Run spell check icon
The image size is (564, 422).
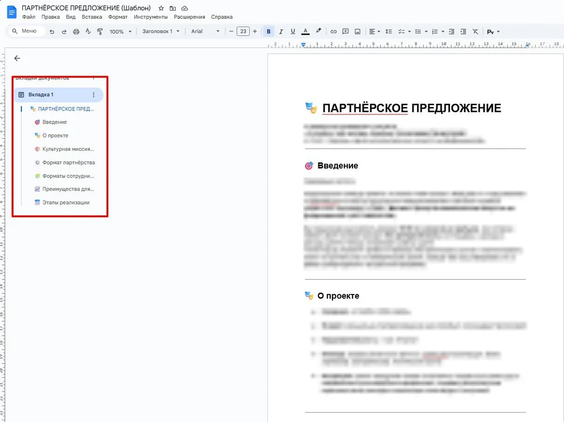[88, 32]
